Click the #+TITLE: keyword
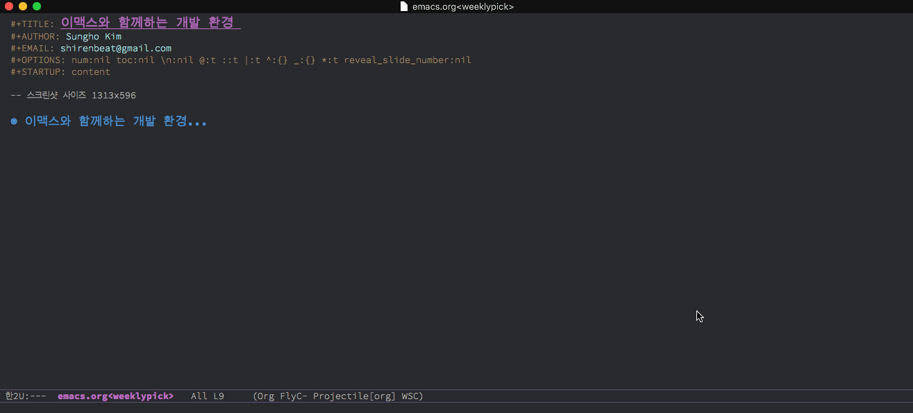The height and width of the screenshot is (413, 913). (x=32, y=24)
